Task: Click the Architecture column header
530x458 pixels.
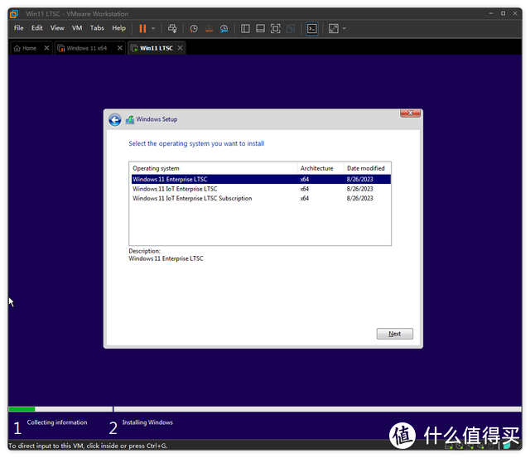Action: [320, 168]
